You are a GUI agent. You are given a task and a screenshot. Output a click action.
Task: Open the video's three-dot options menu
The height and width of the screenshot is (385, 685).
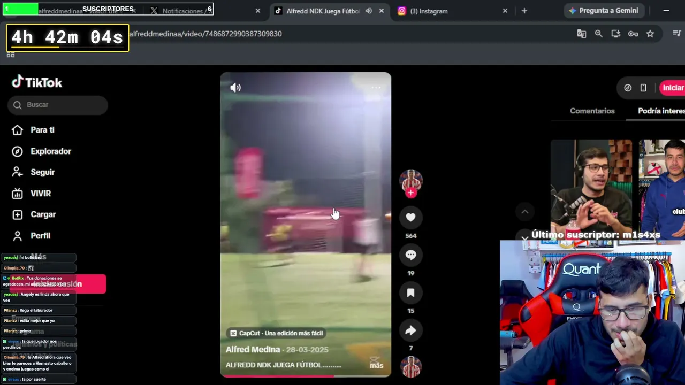click(376, 88)
